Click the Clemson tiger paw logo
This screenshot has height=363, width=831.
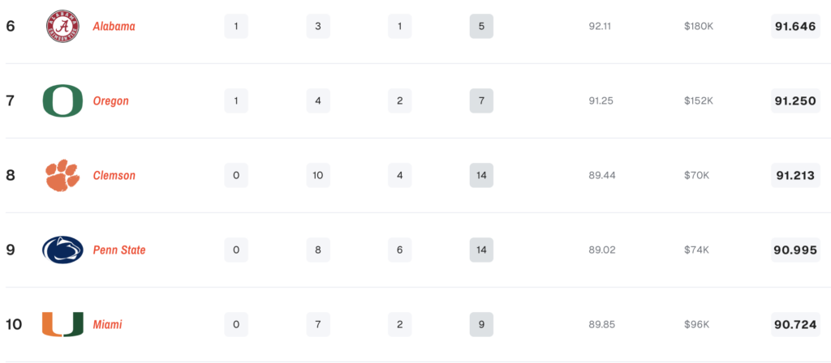(x=62, y=176)
